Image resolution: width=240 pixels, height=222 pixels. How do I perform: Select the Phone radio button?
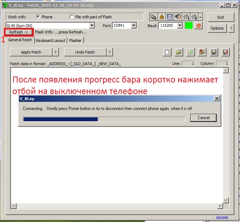pyautogui.click(x=38, y=17)
